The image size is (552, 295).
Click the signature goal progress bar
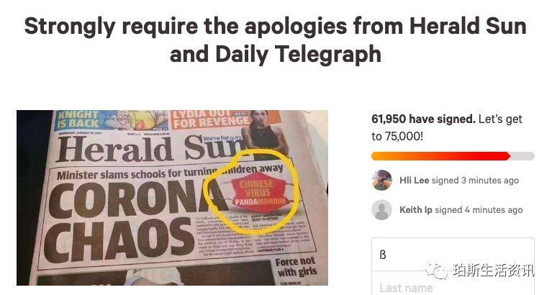click(x=453, y=156)
